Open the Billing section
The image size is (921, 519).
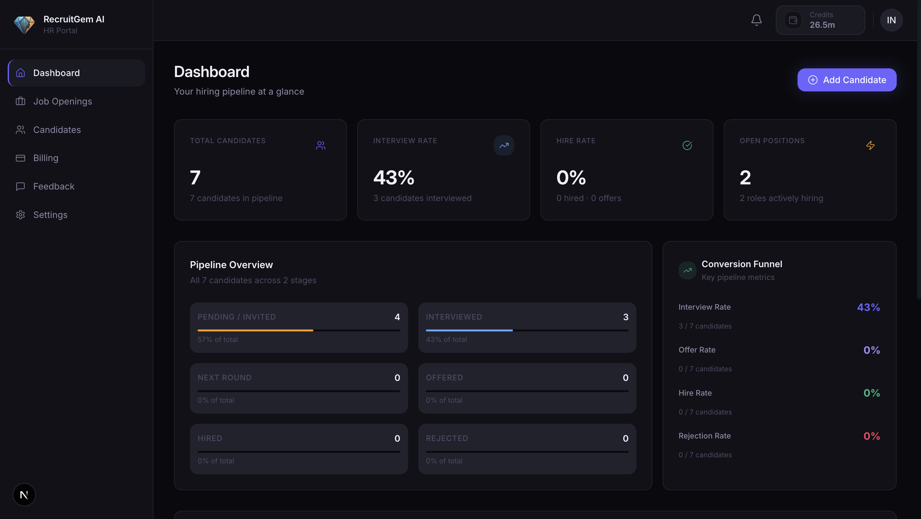coord(45,158)
